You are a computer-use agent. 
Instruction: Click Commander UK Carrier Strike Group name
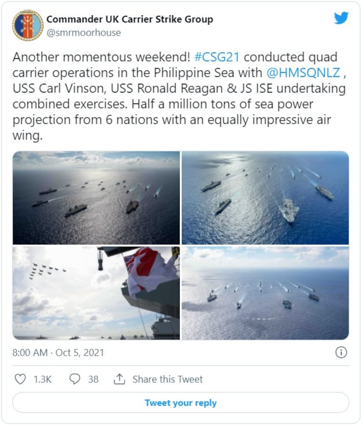130,19
